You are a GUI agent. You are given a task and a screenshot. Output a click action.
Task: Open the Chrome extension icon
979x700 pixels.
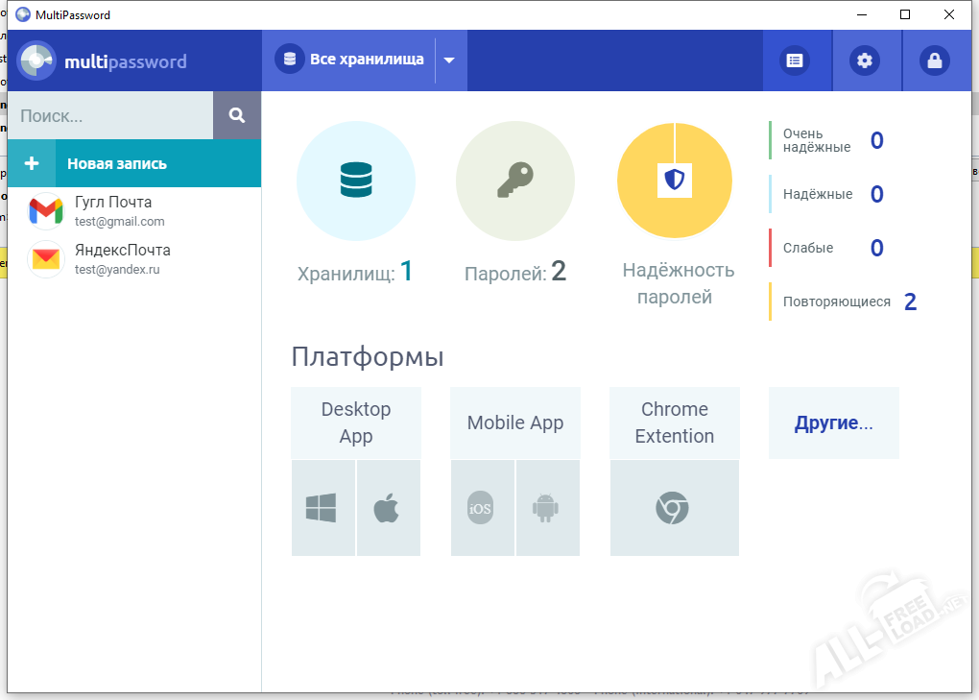coord(673,508)
